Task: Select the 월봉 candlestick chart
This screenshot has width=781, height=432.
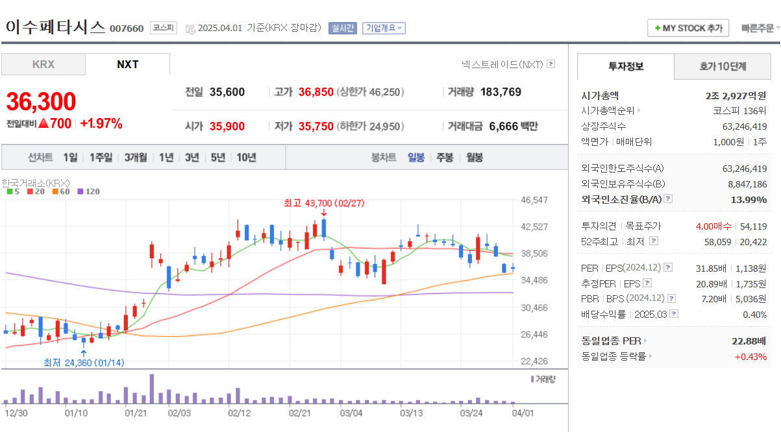Action: tap(475, 158)
